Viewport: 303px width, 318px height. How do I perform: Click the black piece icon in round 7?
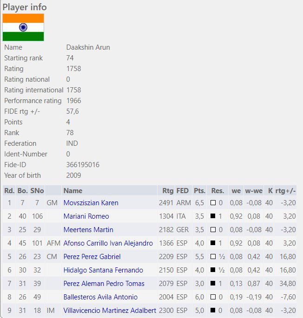tap(213, 284)
